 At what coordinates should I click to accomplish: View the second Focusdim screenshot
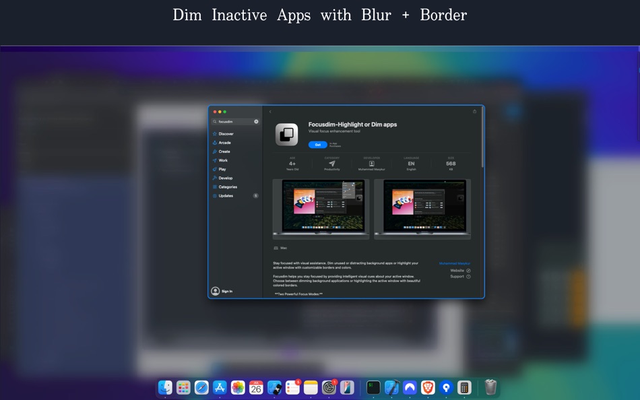coord(422,209)
